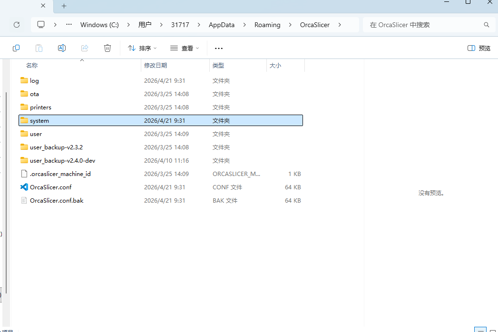
Task: Click the copy toolbar icon
Action: click(x=16, y=48)
